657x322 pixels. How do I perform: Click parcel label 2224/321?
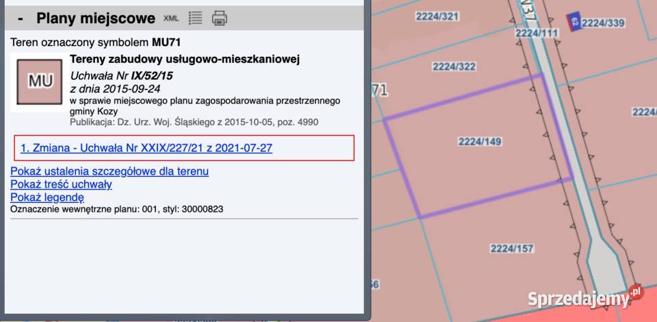(x=437, y=16)
